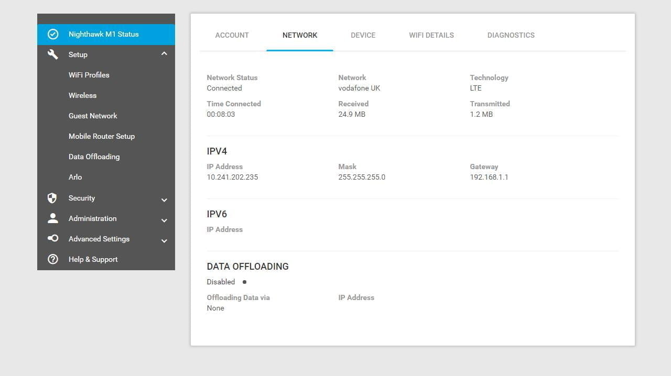The width and height of the screenshot is (671, 376).
Task: Click the Security shield icon
Action: click(52, 198)
